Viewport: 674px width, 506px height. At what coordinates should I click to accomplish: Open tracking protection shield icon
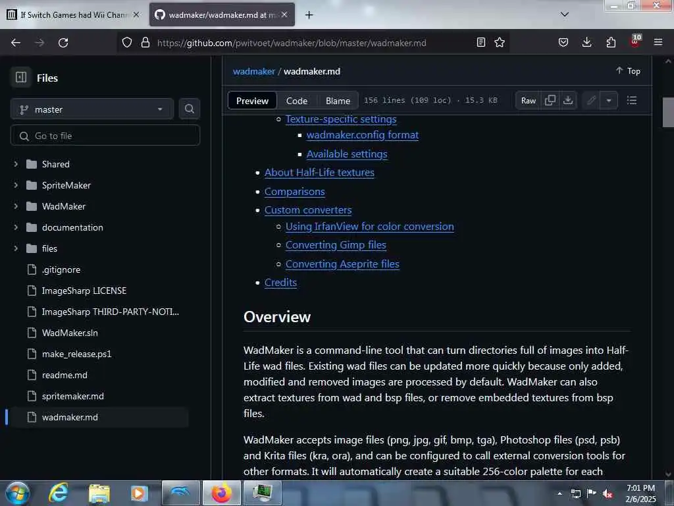pos(127,42)
